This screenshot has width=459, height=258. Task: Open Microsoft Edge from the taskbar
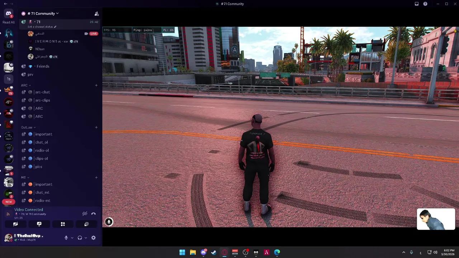[277, 252]
